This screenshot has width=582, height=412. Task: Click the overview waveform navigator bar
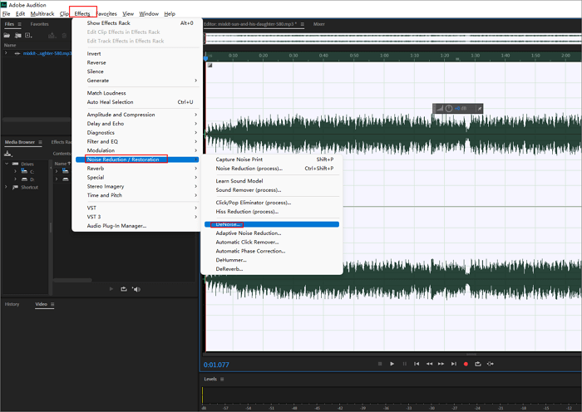click(392, 38)
